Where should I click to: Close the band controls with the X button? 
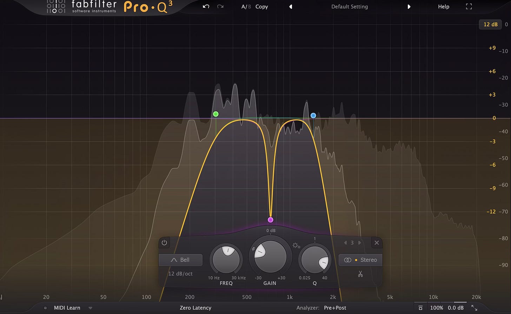point(377,243)
